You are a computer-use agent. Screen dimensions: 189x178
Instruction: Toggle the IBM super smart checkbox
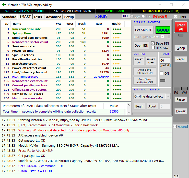tap(162, 36)
